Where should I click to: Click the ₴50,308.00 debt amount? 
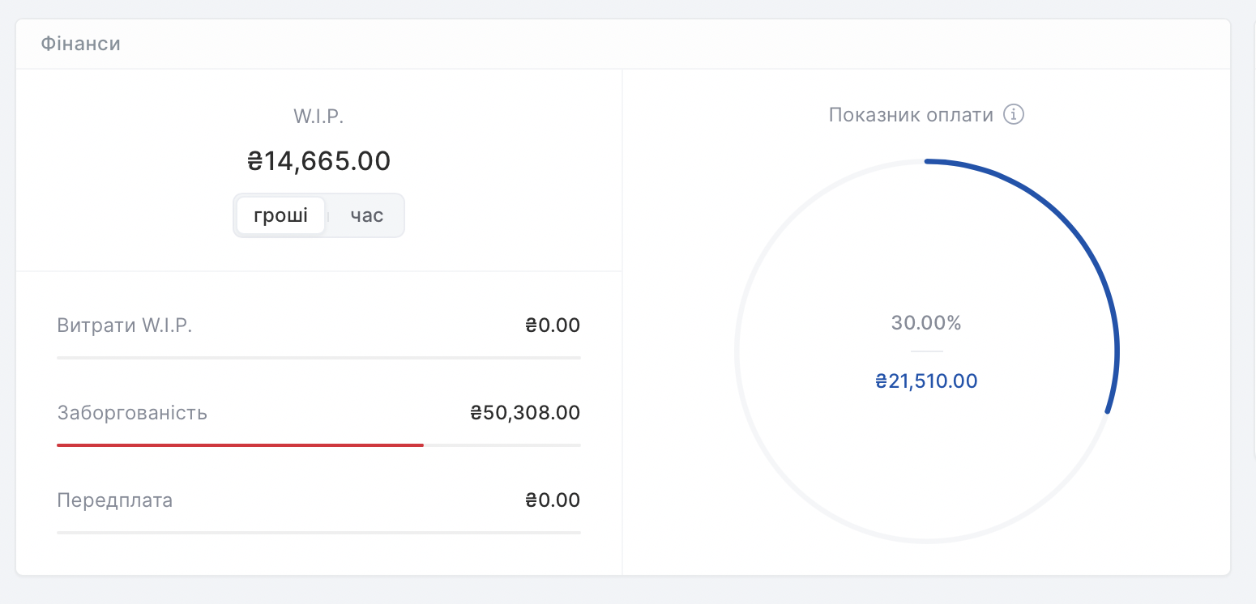coord(525,413)
